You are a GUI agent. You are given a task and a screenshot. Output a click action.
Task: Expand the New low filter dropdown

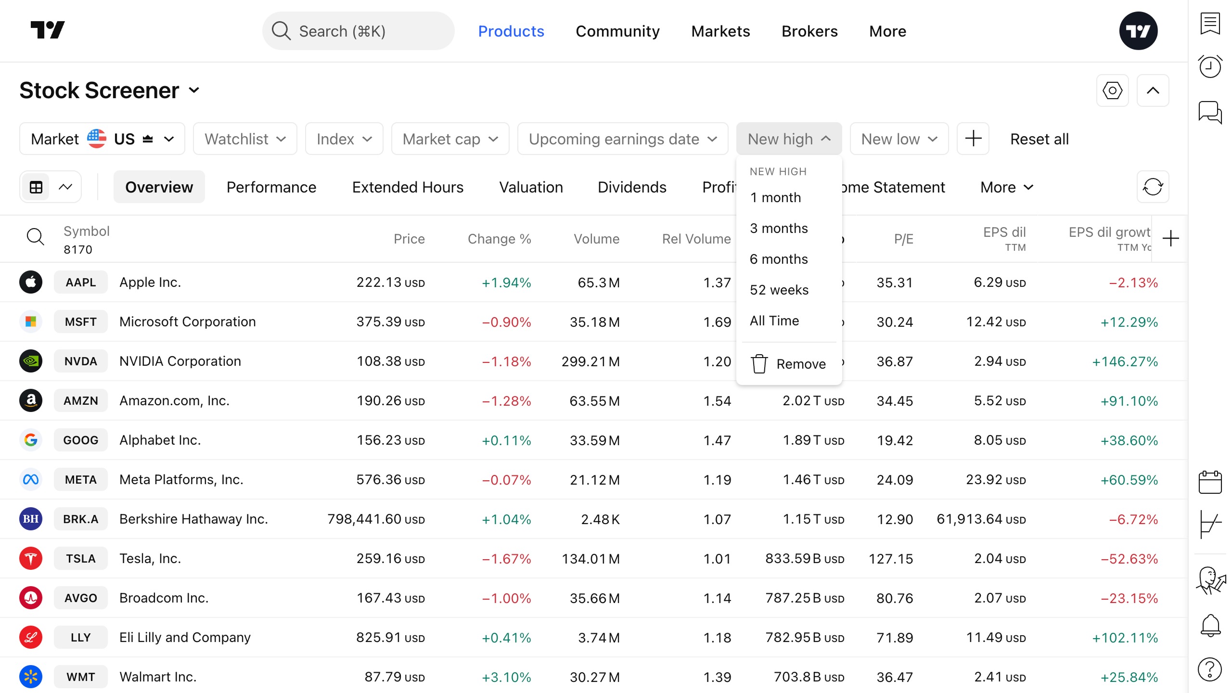[x=899, y=139]
